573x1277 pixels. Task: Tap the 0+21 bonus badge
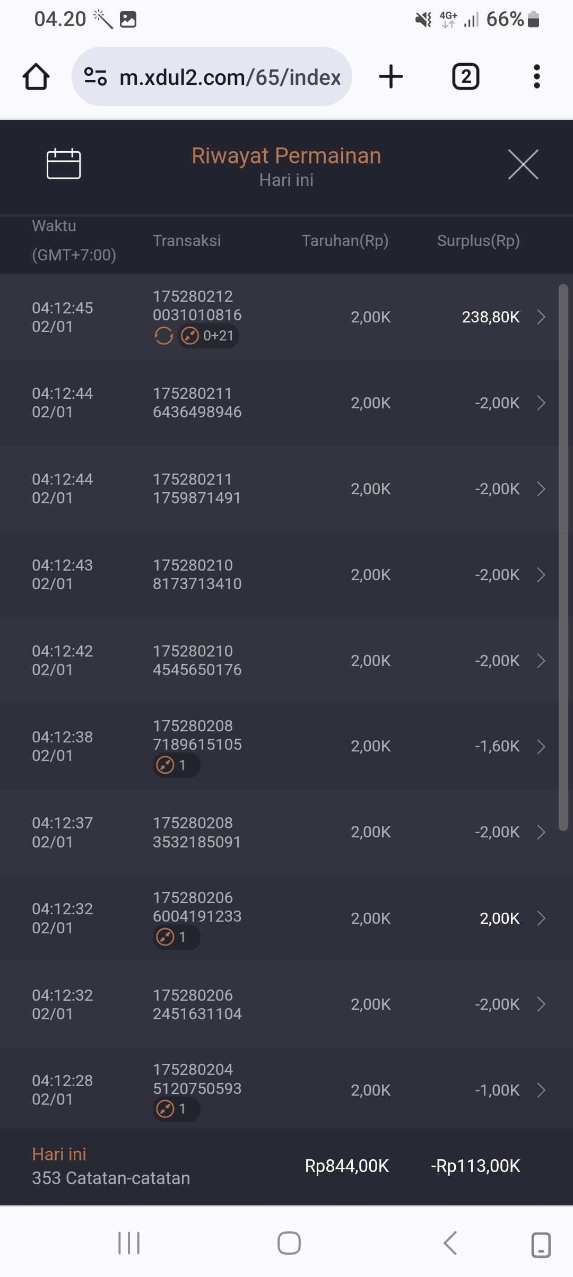pyautogui.click(x=208, y=336)
